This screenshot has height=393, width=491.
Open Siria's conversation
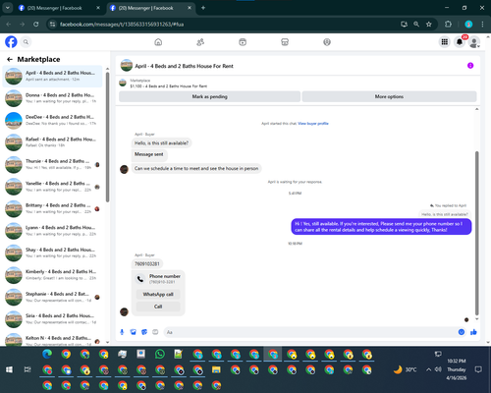coord(53,319)
